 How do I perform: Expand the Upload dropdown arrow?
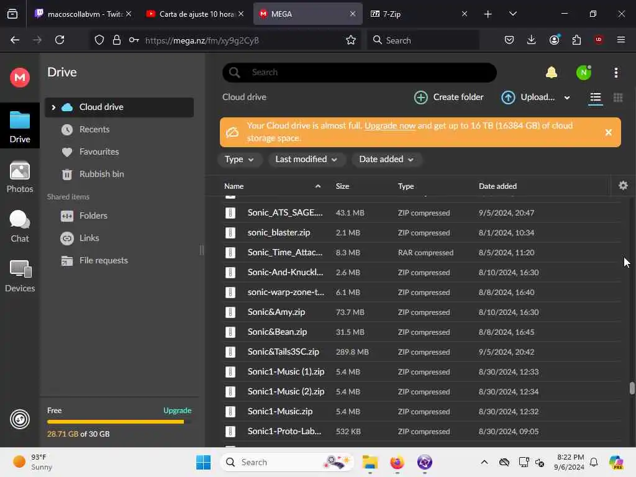click(566, 98)
